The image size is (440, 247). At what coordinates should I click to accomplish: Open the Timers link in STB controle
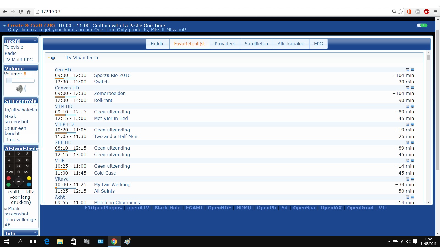point(12,140)
